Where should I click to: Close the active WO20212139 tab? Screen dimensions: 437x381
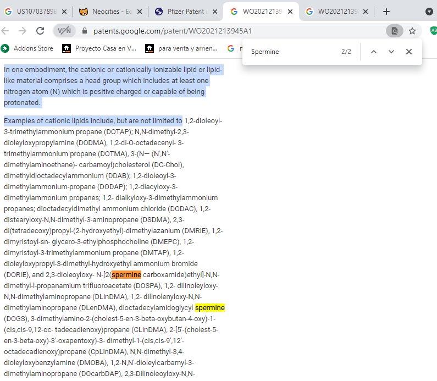290,12
